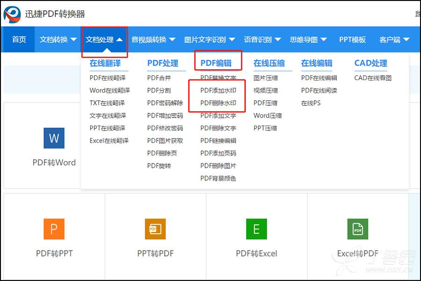421x281 pixels.
Task: Open Excel在线翻译 entry
Action: tap(109, 140)
